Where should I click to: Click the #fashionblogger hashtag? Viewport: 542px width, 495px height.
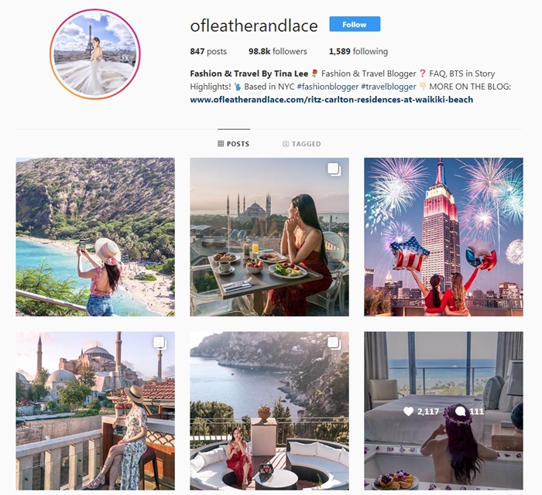pos(328,87)
